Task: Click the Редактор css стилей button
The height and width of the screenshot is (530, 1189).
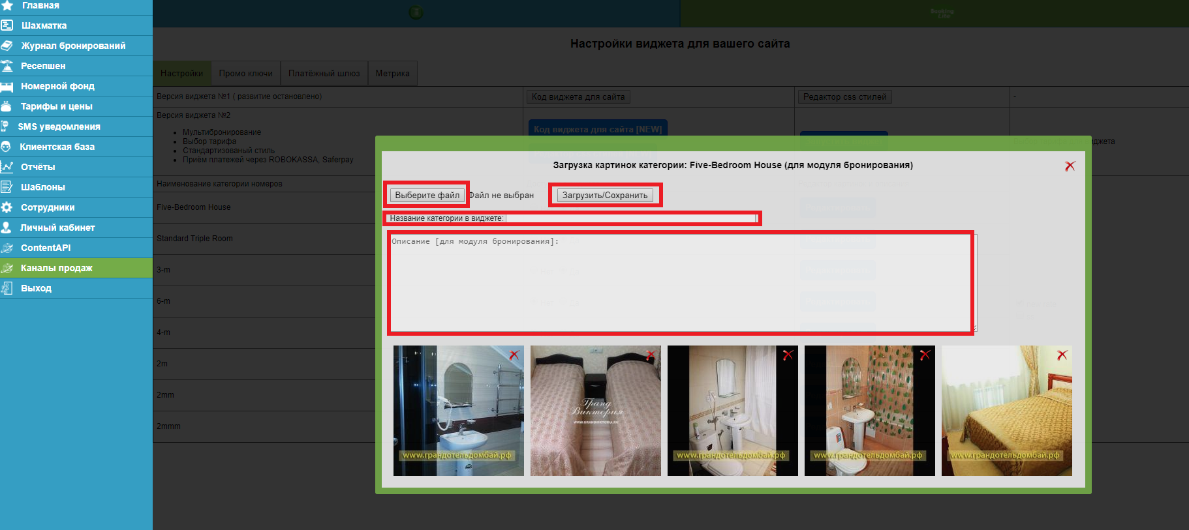Action: click(845, 97)
